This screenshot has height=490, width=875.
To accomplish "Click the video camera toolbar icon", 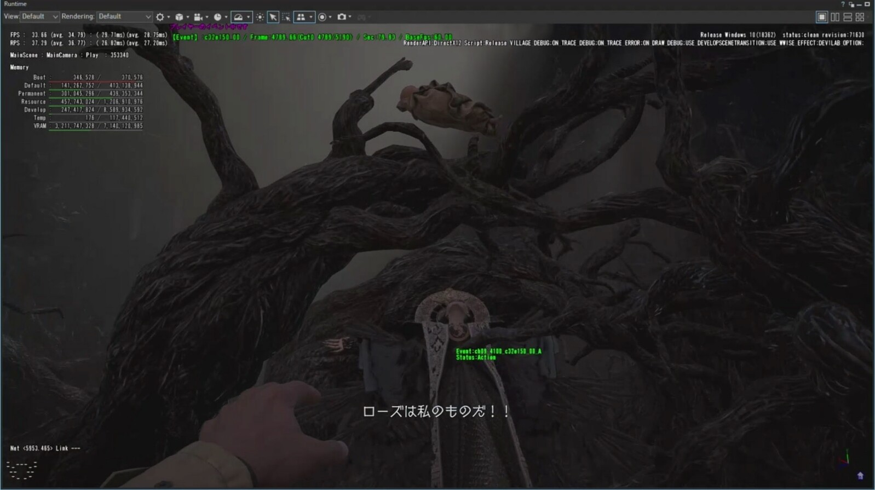I will (x=198, y=17).
